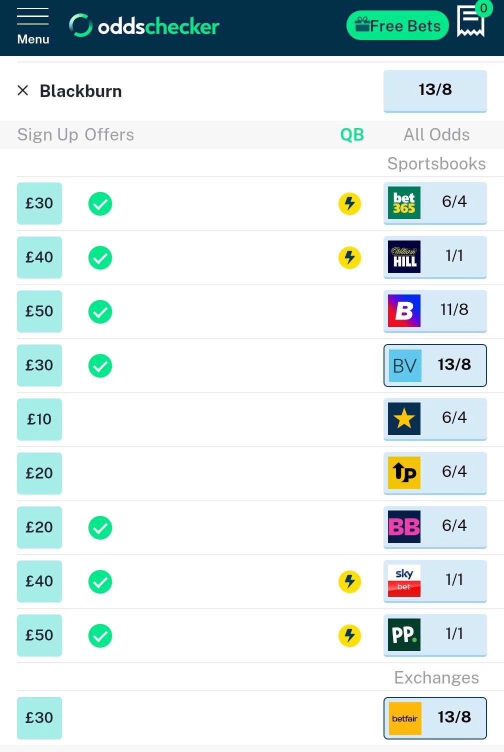Select the All Odds tab
This screenshot has height=752, width=504.
436,135
